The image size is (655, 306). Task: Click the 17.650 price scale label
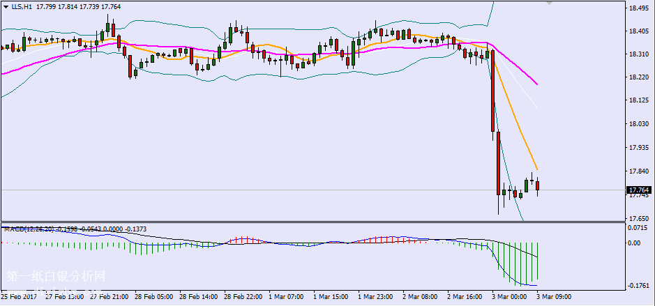tap(639, 218)
